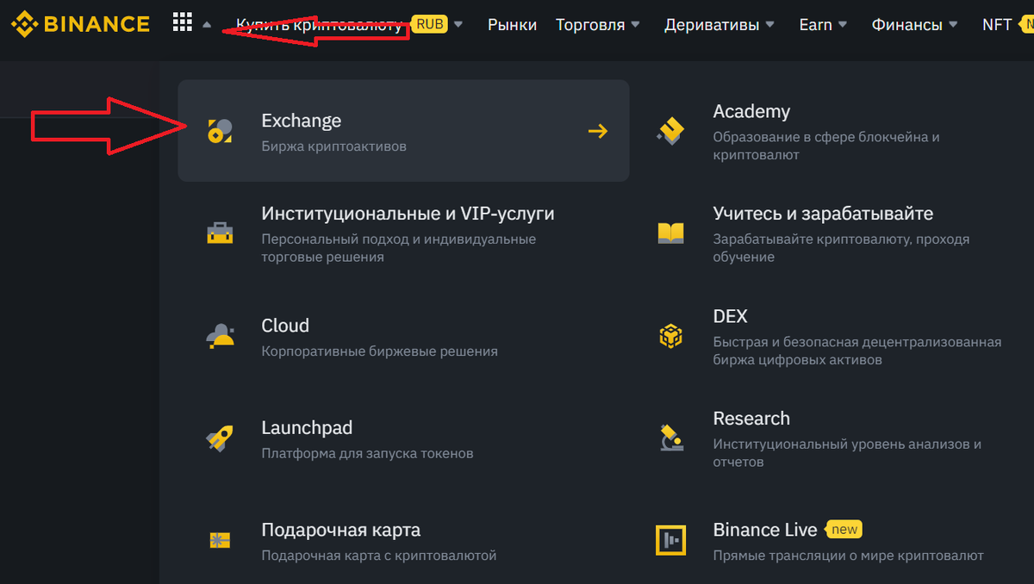Click the Binance logo
The image size is (1034, 584).
[x=79, y=24]
